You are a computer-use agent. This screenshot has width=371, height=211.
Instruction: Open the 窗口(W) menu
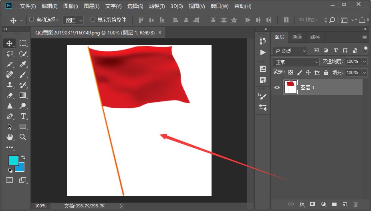(x=220, y=6)
